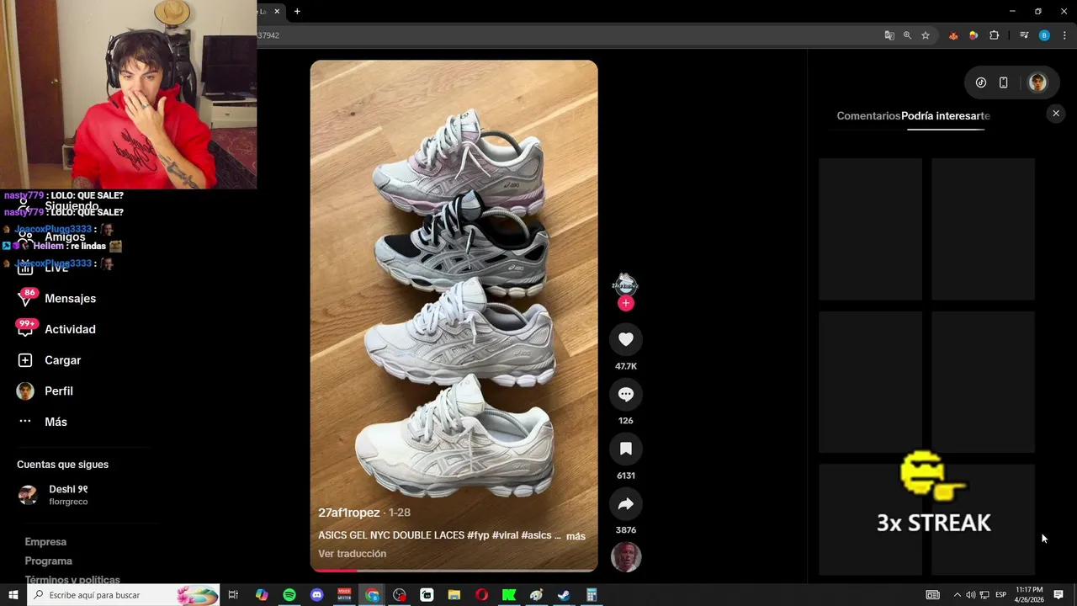
Task: Open Calculator from the taskbar
Action: tap(592, 595)
